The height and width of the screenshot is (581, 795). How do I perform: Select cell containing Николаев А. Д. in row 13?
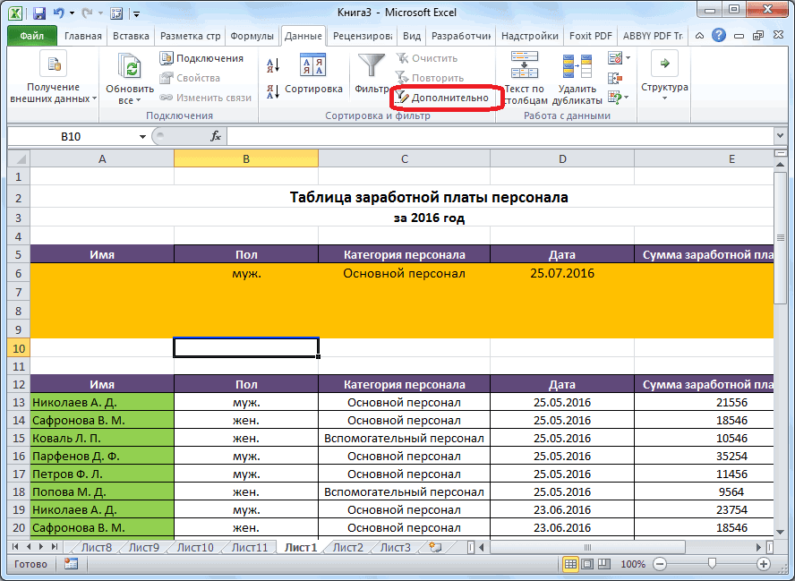click(x=102, y=402)
